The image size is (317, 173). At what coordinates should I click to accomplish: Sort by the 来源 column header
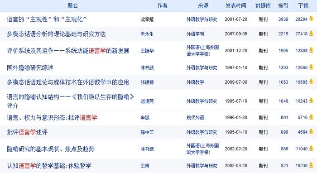(x=203, y=5)
